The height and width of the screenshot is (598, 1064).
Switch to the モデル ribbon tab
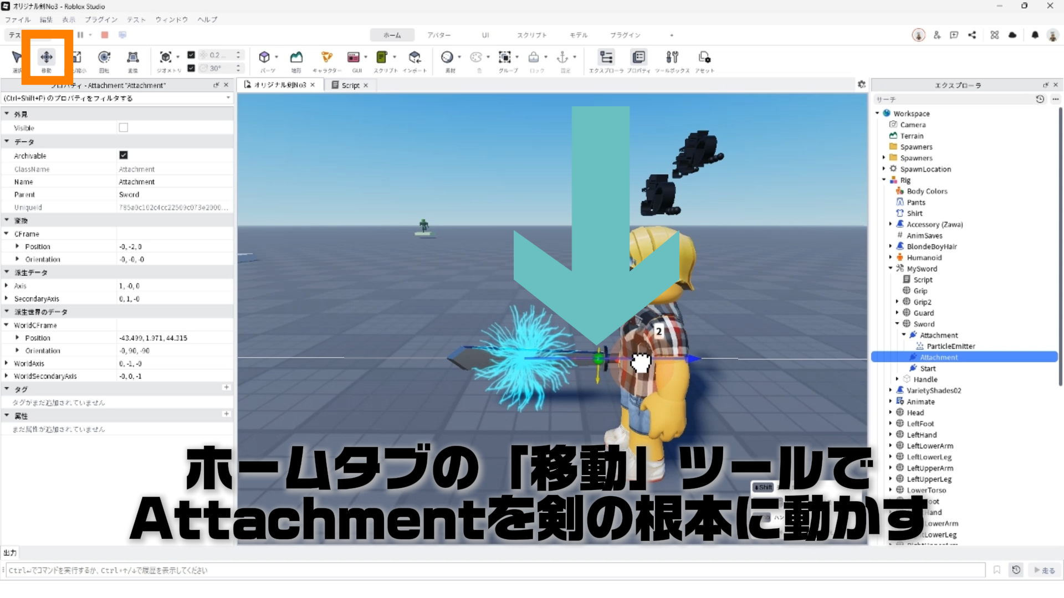(578, 35)
